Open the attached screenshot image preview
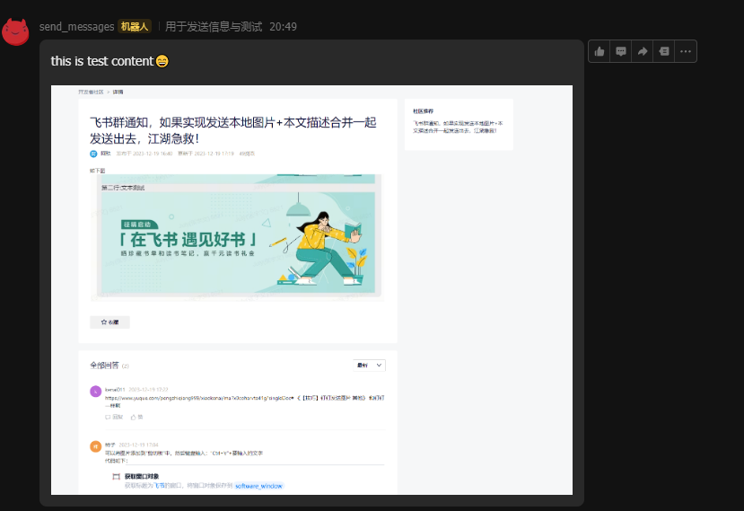The width and height of the screenshot is (744, 511). [311, 289]
